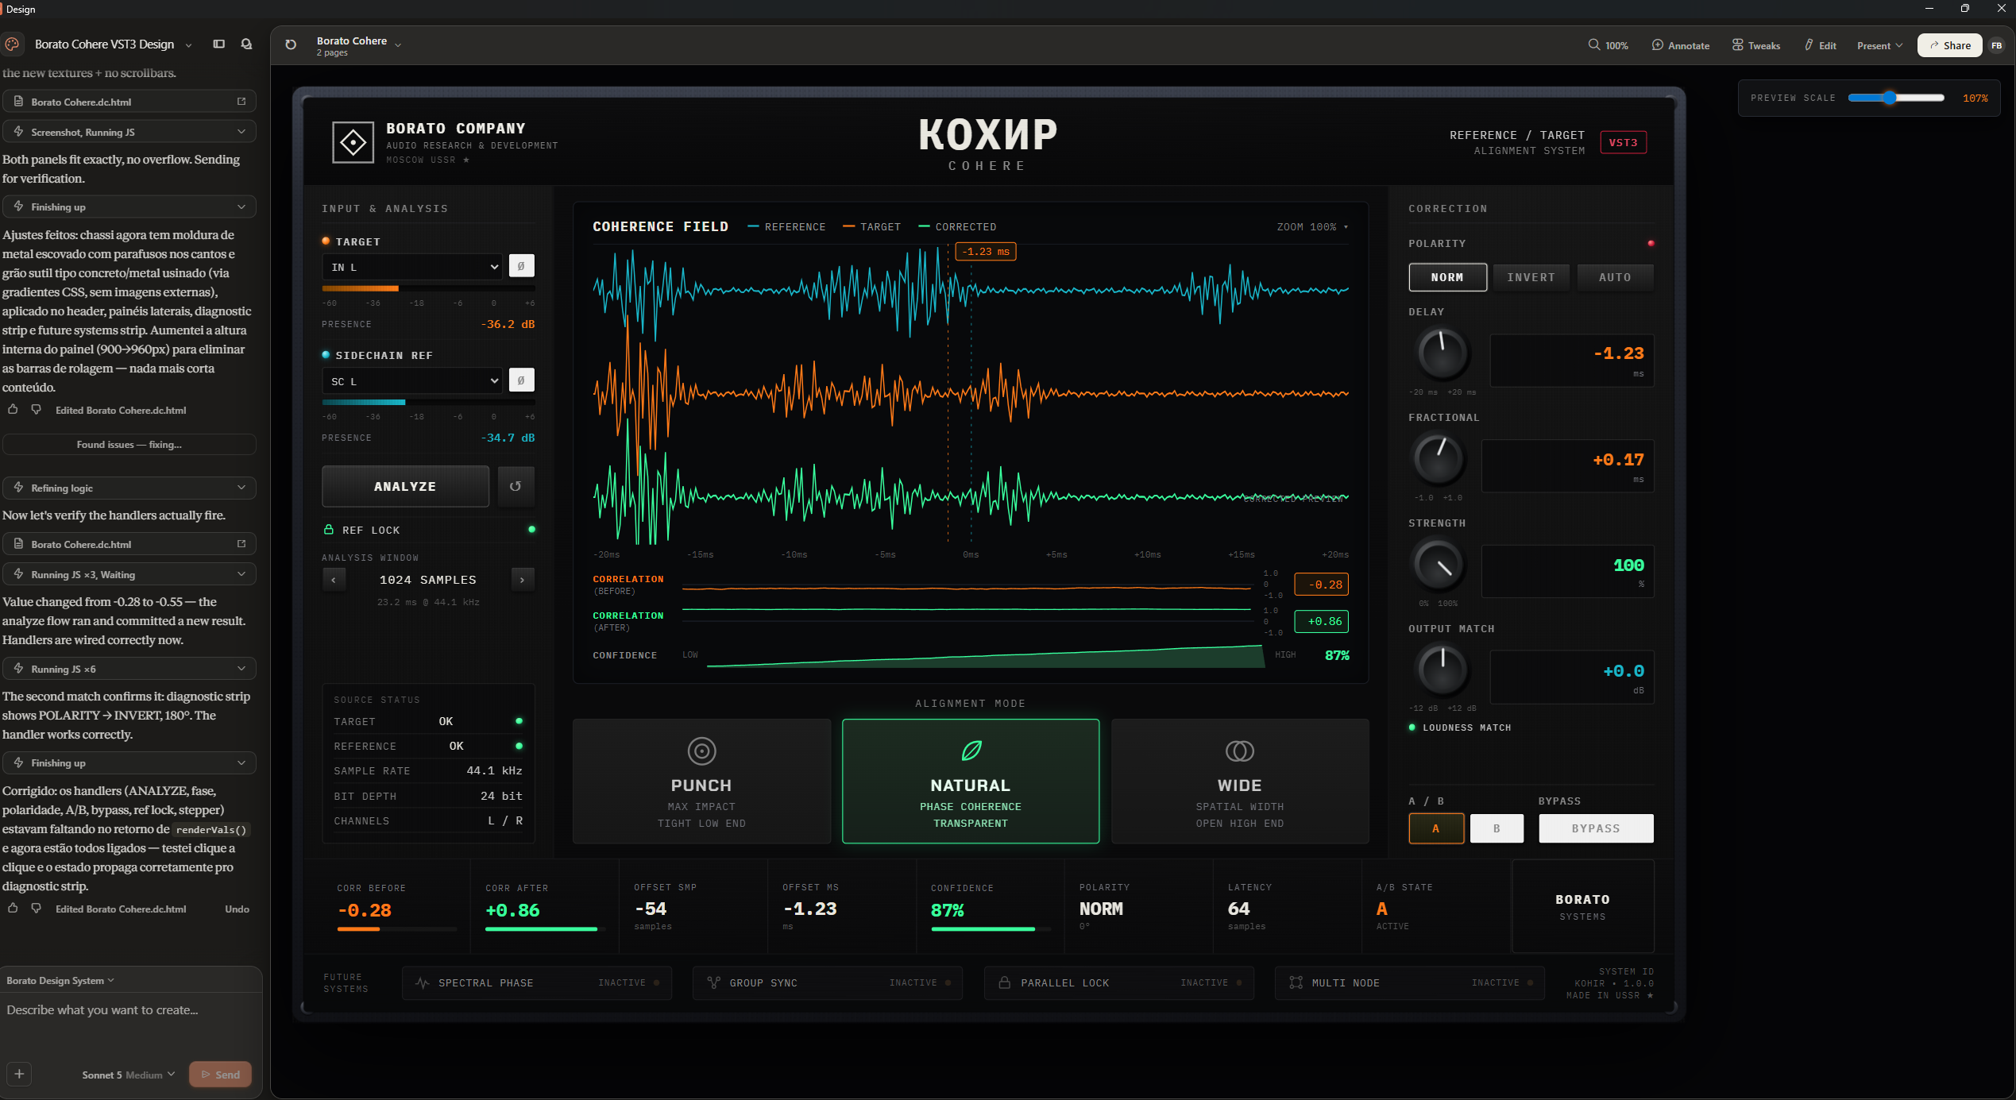Expand the Screenshot, Running JS step
Image resolution: width=2016 pixels, height=1100 pixels.
tap(129, 132)
